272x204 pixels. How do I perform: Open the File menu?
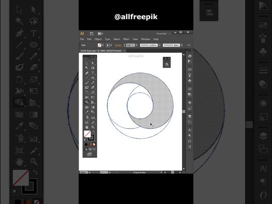[x=82, y=39]
